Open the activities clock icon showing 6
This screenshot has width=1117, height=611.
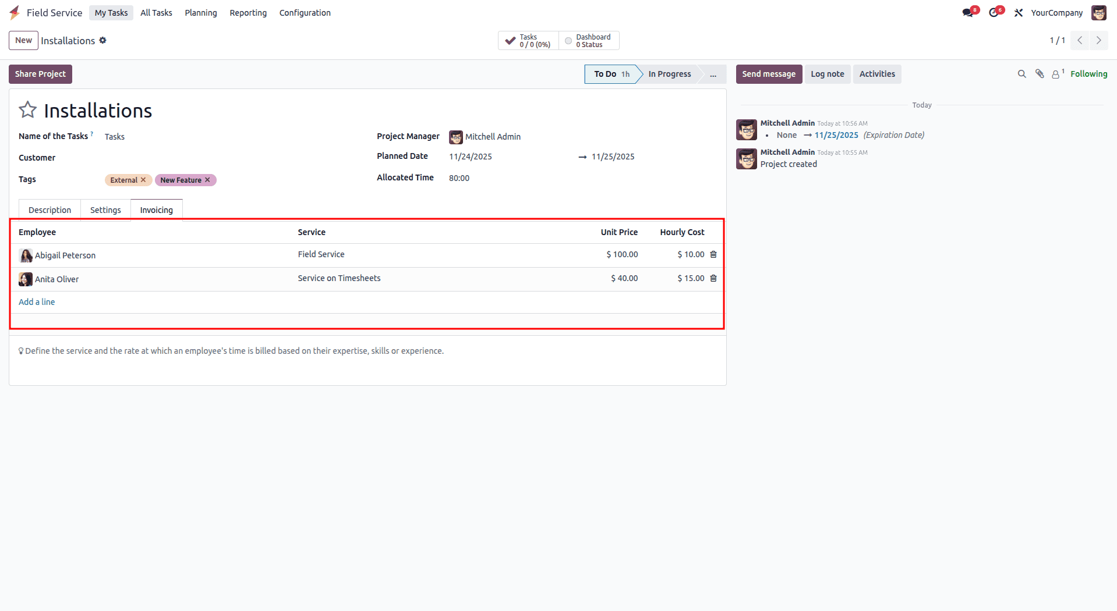click(x=994, y=12)
